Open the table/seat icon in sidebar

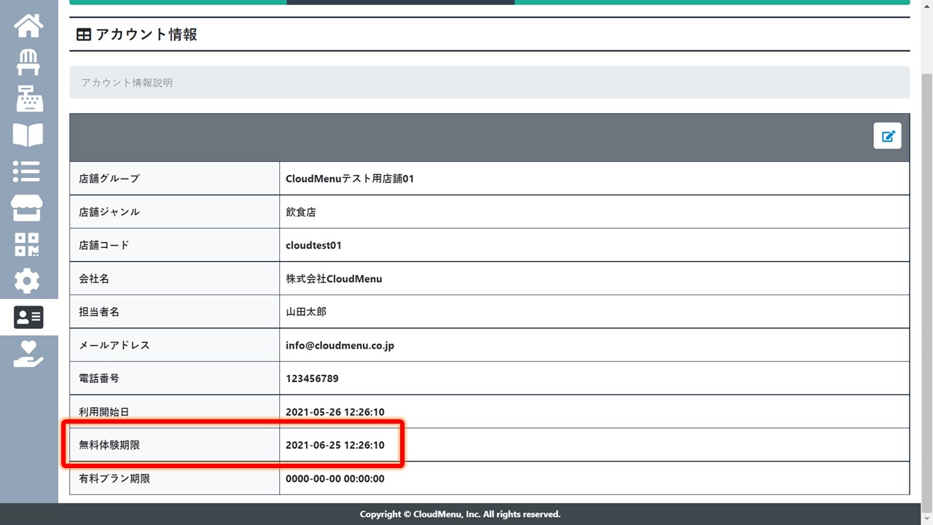coord(28,62)
